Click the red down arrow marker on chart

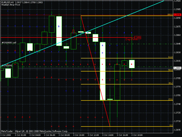click(x=73, y=32)
